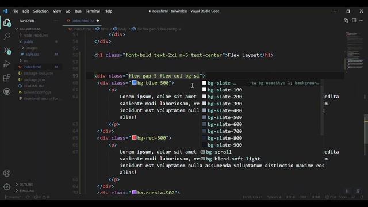Click the VS Code logo in title bar
Screen dimensions: 368x207
pos(5,11)
